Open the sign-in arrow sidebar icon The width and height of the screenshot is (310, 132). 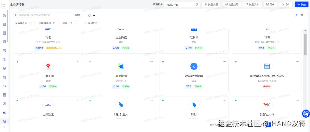pos(4,104)
